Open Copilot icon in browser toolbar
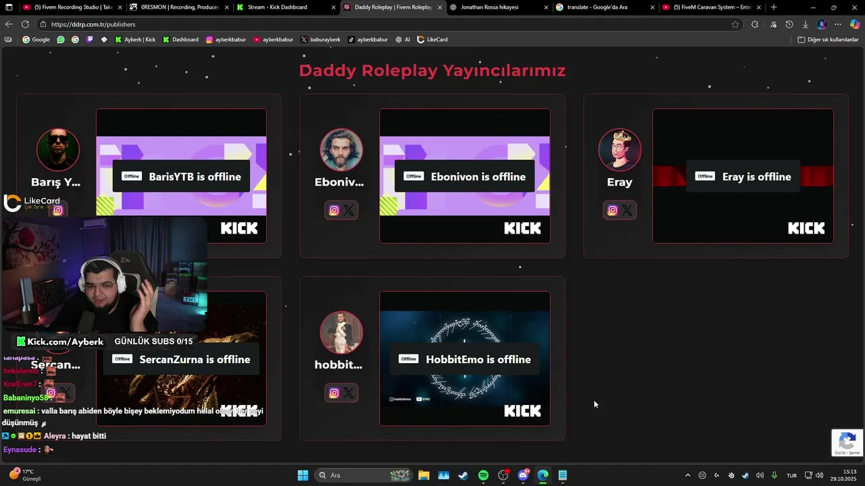Screen dimensions: 865x486 855,24
